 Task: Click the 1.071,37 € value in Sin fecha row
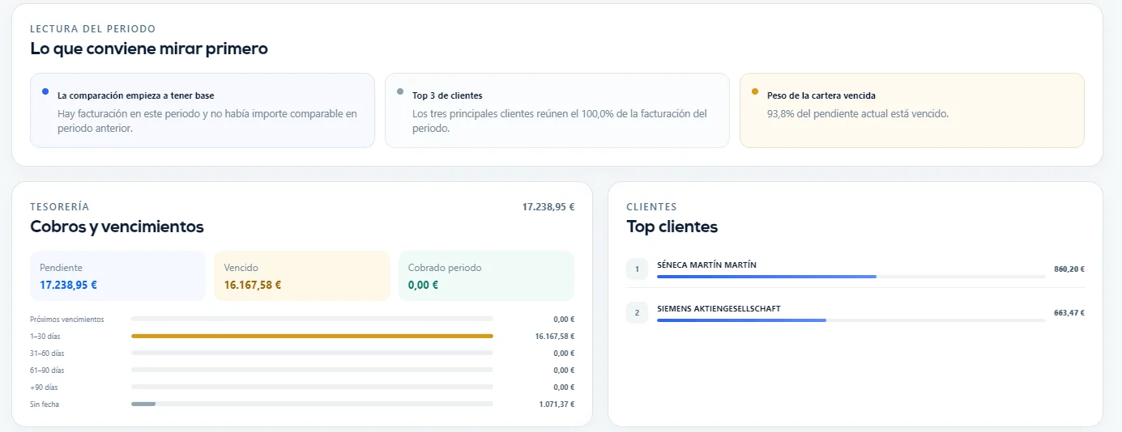tap(557, 404)
